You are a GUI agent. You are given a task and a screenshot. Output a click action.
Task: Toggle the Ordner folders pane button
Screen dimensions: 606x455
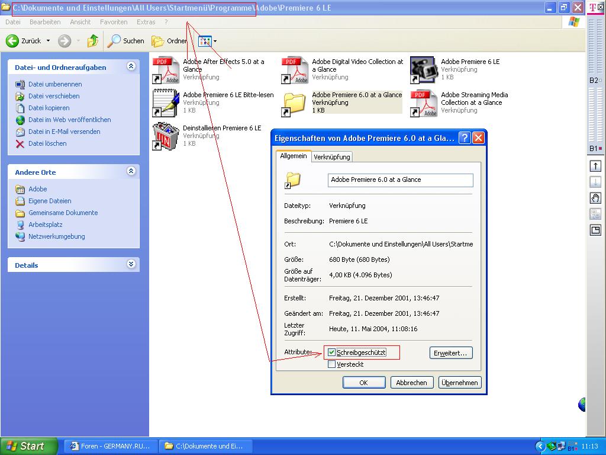pyautogui.click(x=169, y=41)
